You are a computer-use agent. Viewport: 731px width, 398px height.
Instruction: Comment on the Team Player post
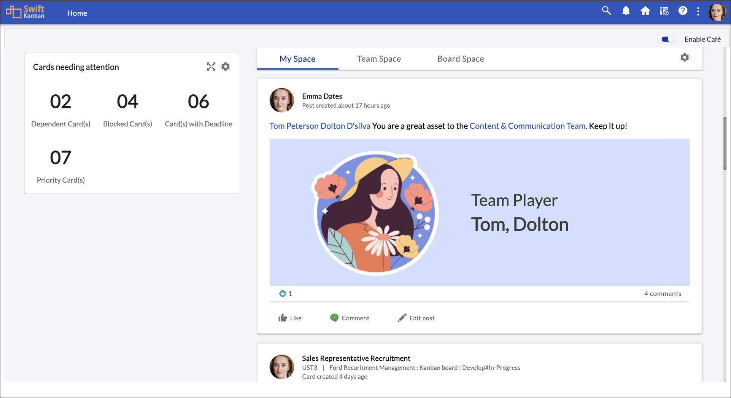(350, 318)
